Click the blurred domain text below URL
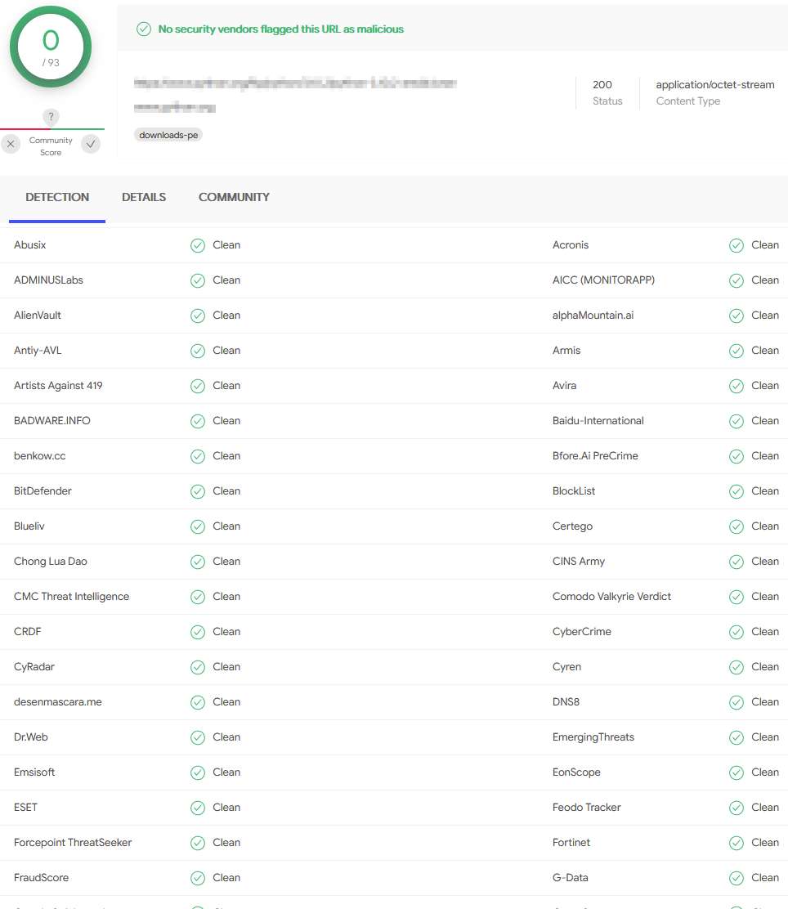788x909 pixels. (175, 107)
